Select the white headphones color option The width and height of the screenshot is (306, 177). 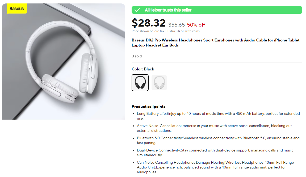159,82
